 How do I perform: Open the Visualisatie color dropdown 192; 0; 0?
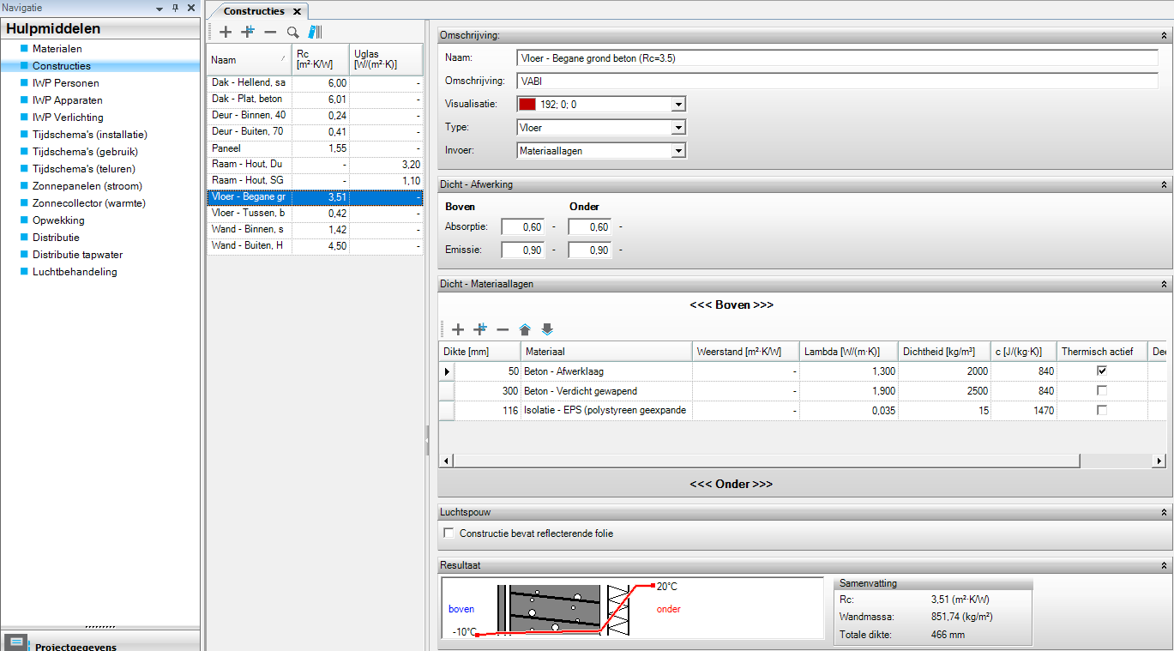click(678, 105)
